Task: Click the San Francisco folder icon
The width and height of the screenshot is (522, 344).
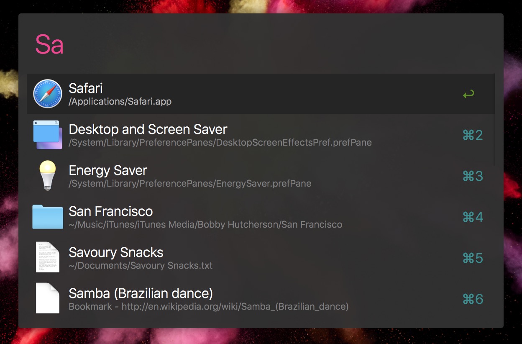Action: [x=48, y=217]
